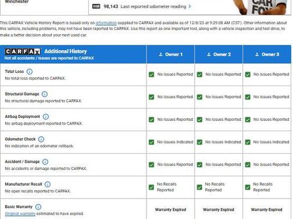The width and height of the screenshot is (293, 219).
Task: Click 'No Issues Indicated' under Owner 3
Action: point(271,142)
